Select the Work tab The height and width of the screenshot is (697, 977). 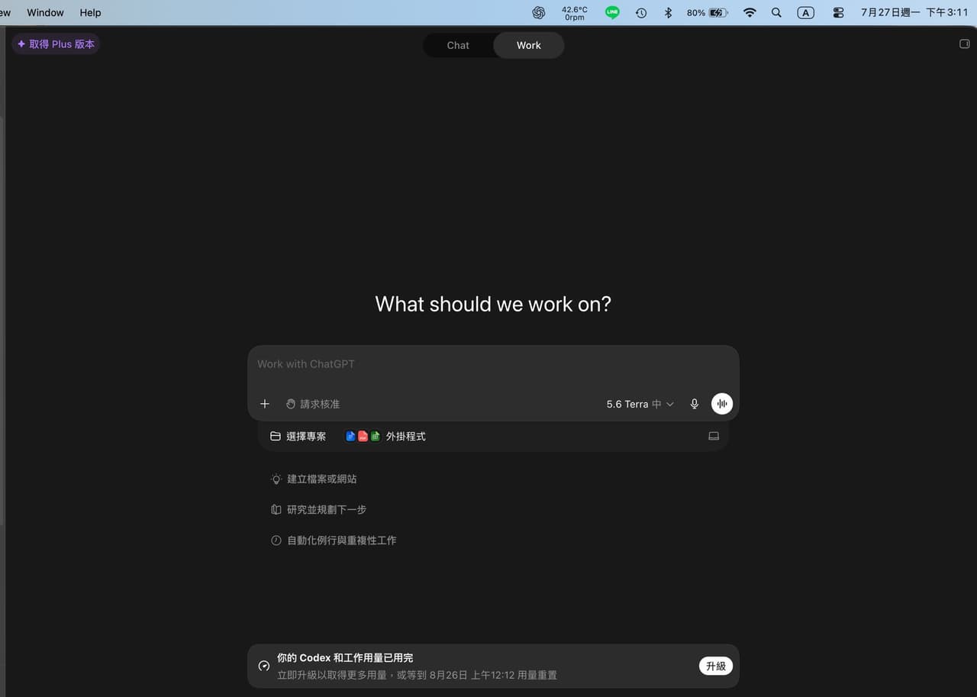(x=528, y=45)
